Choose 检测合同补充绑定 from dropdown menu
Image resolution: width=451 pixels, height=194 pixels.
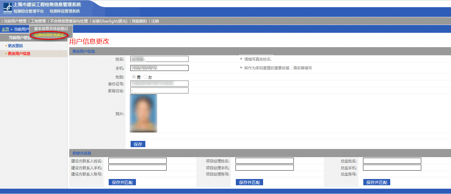[49, 35]
